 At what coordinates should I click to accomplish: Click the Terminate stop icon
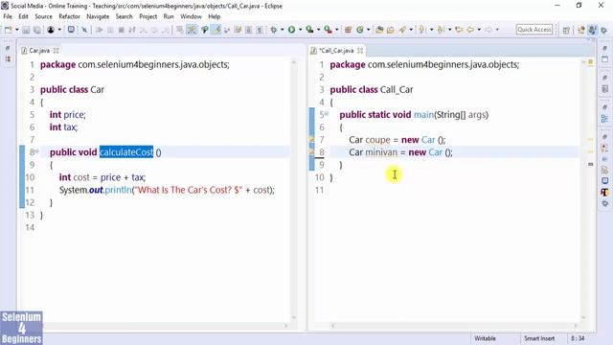[122, 30]
